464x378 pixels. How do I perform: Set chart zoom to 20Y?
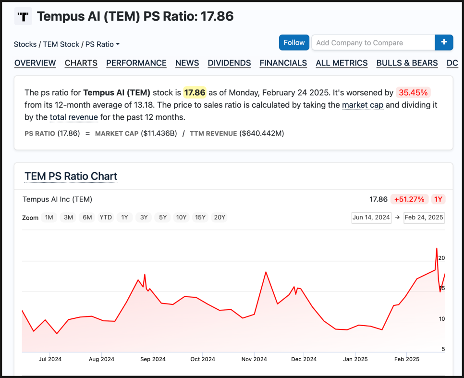pyautogui.click(x=220, y=217)
